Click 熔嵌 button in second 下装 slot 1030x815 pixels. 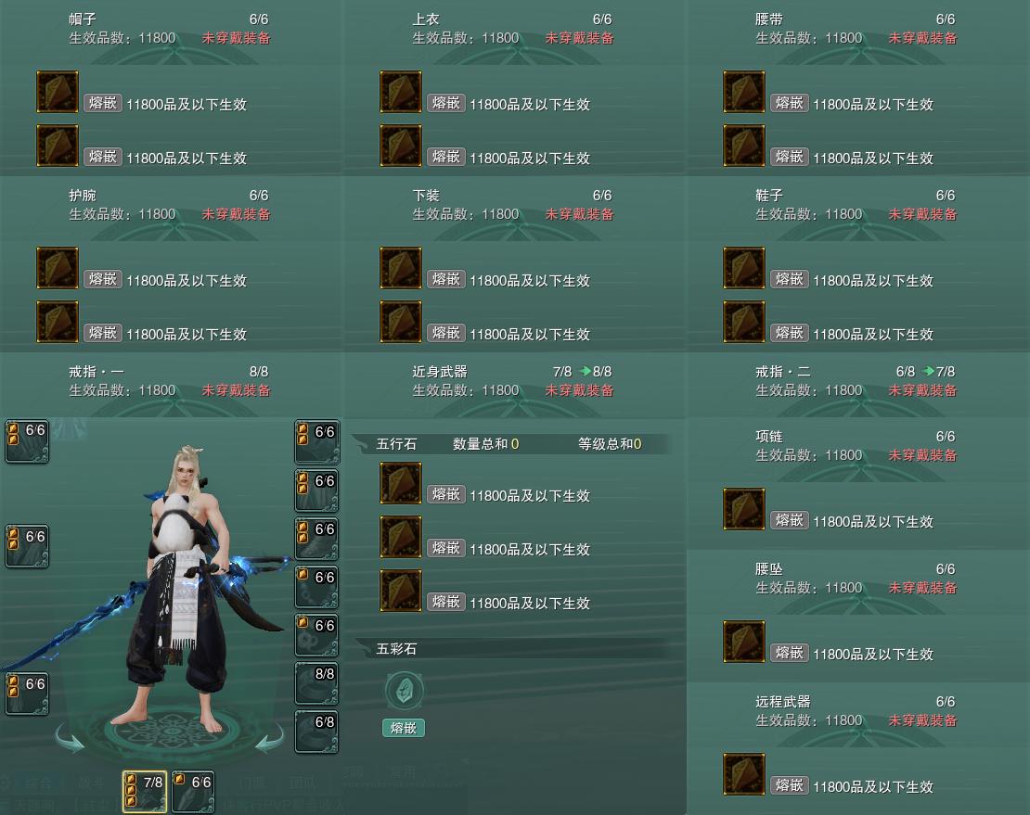tap(446, 334)
